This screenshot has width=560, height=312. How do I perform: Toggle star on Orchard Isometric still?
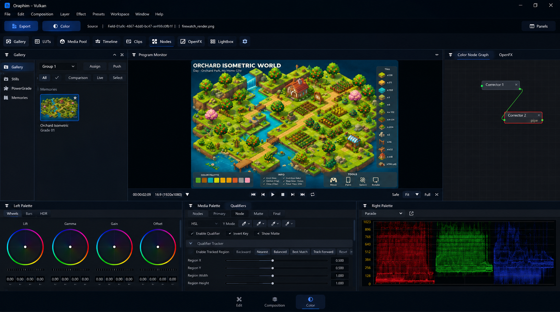tap(75, 98)
